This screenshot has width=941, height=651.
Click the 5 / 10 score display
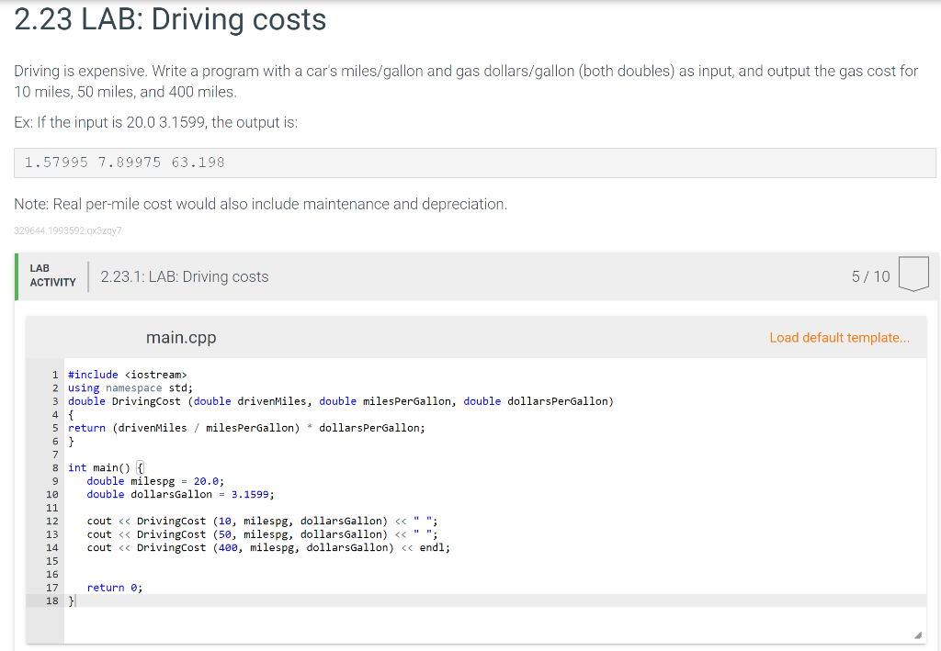coord(870,275)
